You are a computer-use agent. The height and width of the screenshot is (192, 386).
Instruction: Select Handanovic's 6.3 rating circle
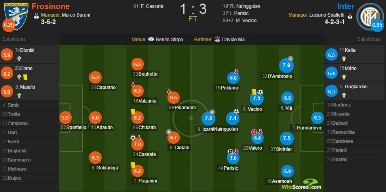coord(318,118)
